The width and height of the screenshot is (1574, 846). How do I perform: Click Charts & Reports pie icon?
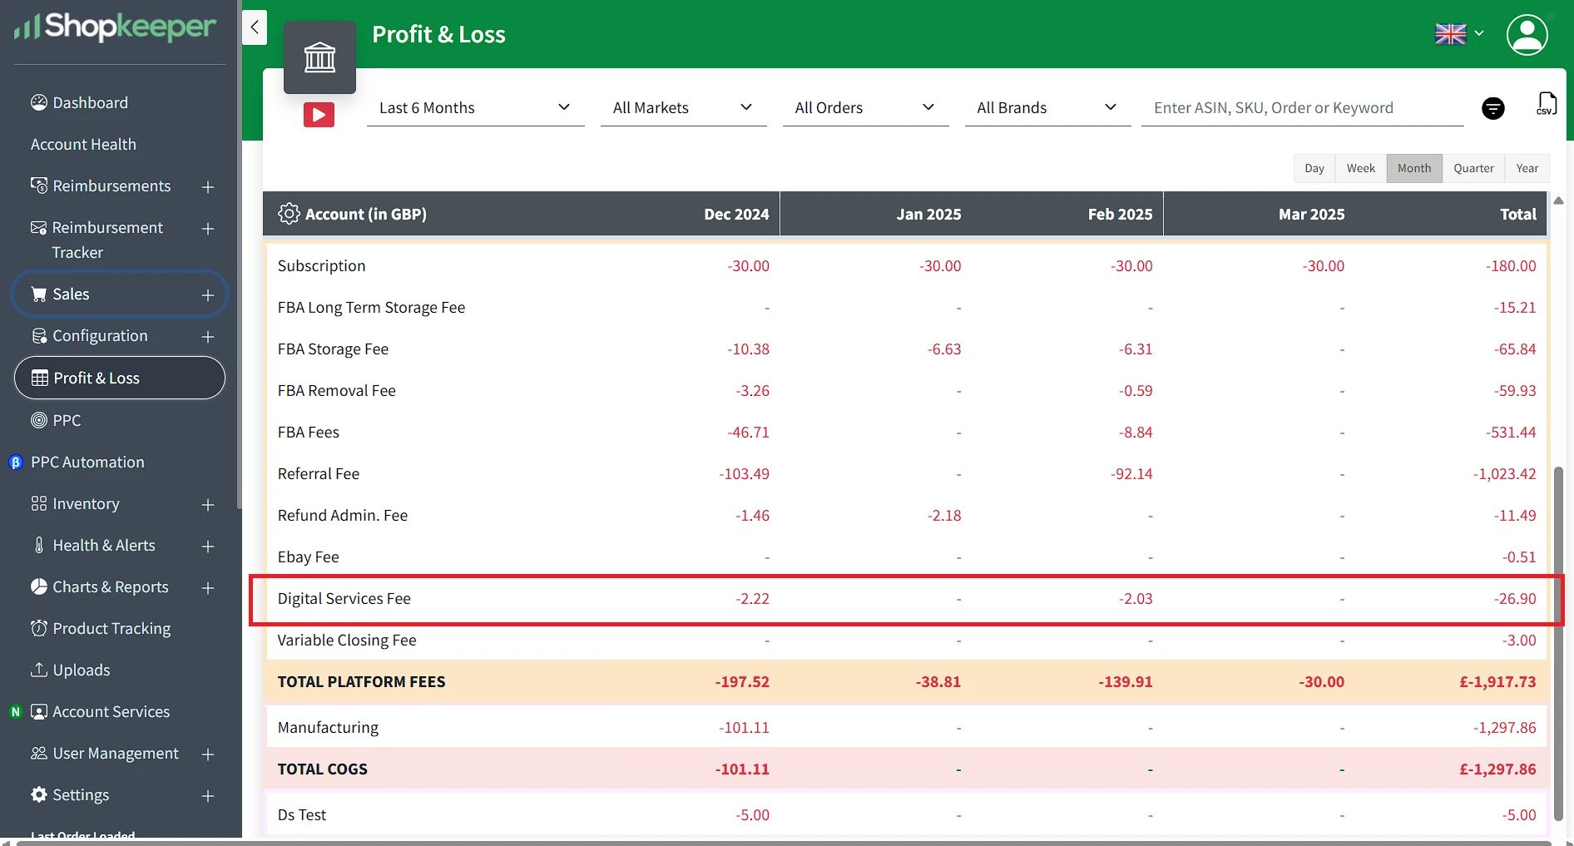click(x=39, y=586)
